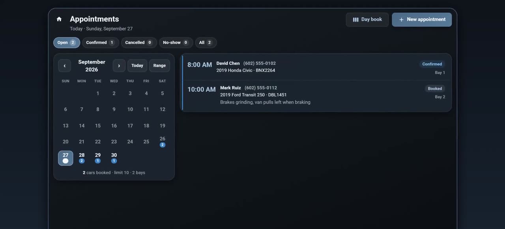Viewport: 505px width, 229px height.
Task: Click vehicle text 2019 Honda Civic · BNX2264
Action: [x=246, y=70]
